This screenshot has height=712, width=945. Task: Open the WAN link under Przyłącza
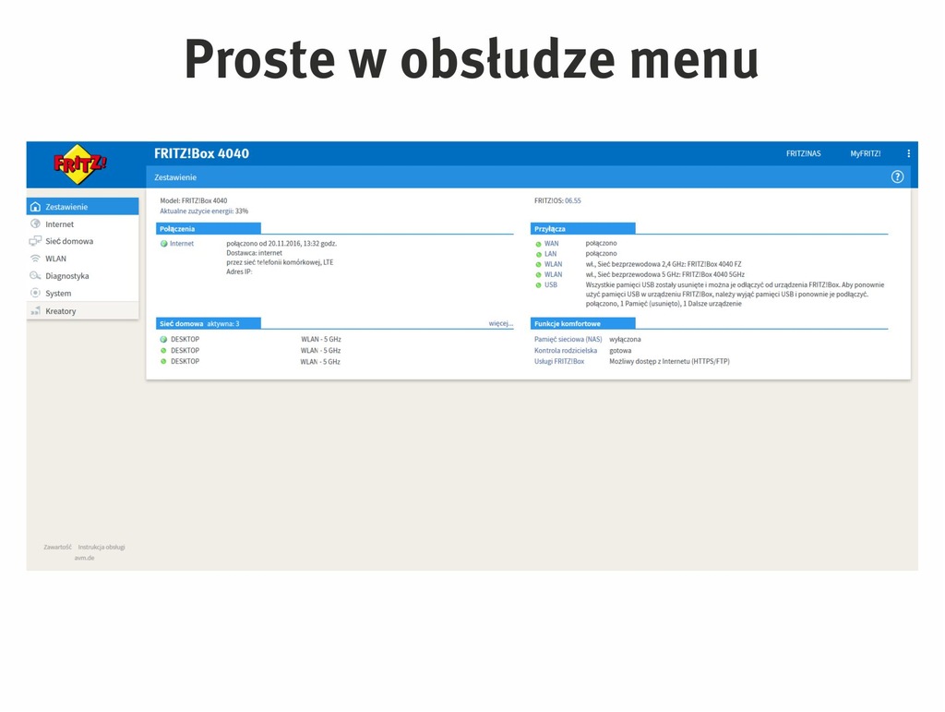pos(552,244)
